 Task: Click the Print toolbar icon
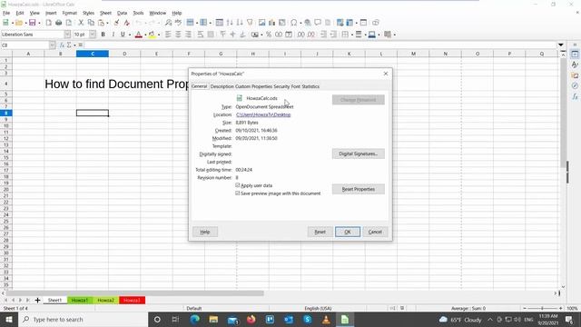(x=58, y=23)
